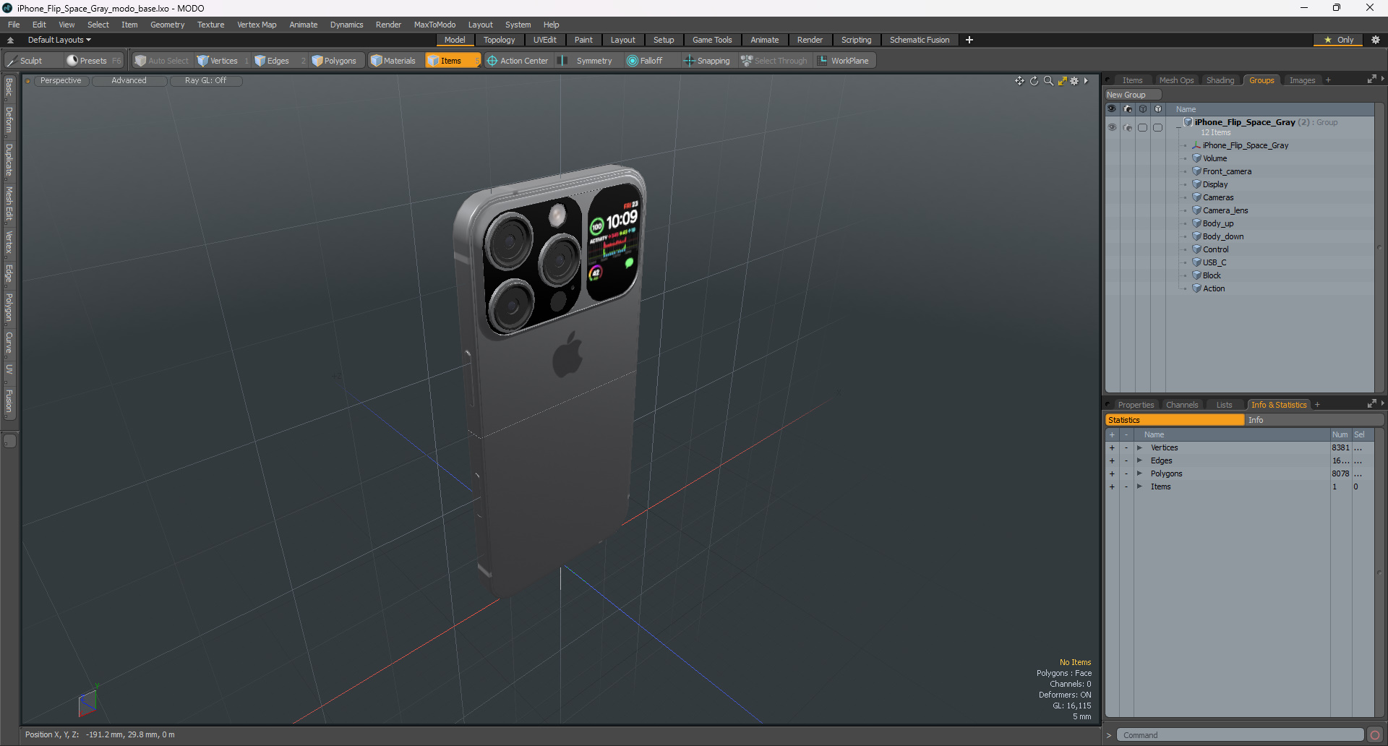The height and width of the screenshot is (746, 1388).
Task: Open the WorkPlane options
Action: click(844, 61)
